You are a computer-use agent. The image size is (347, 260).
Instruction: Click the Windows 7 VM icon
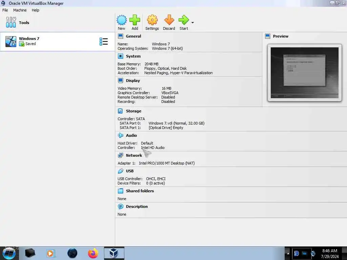click(x=11, y=41)
